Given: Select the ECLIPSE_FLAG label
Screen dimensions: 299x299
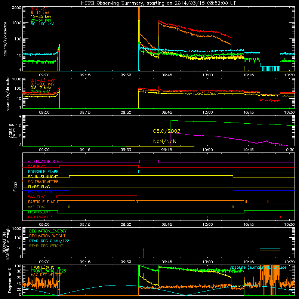Looking at the screenshot, I should (41, 192).
